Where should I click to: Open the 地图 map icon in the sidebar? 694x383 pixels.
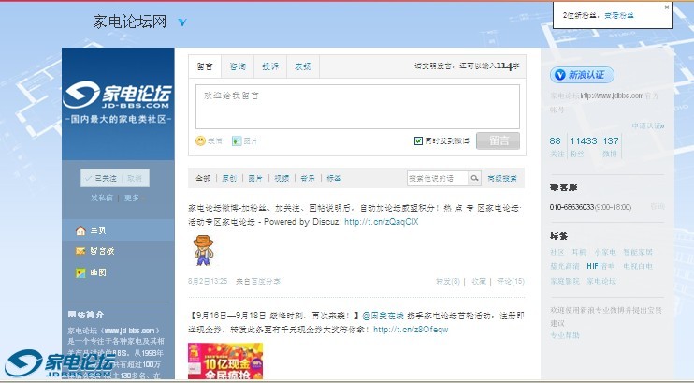[x=80, y=273]
